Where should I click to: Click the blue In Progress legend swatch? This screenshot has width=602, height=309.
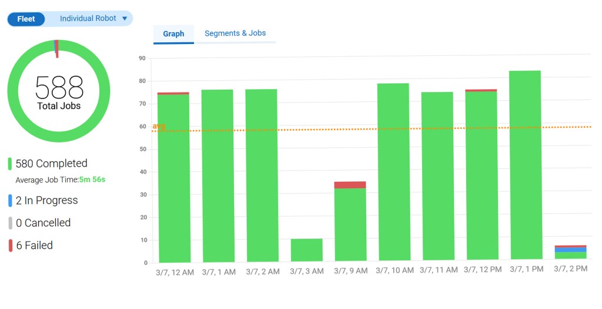pyautogui.click(x=10, y=201)
